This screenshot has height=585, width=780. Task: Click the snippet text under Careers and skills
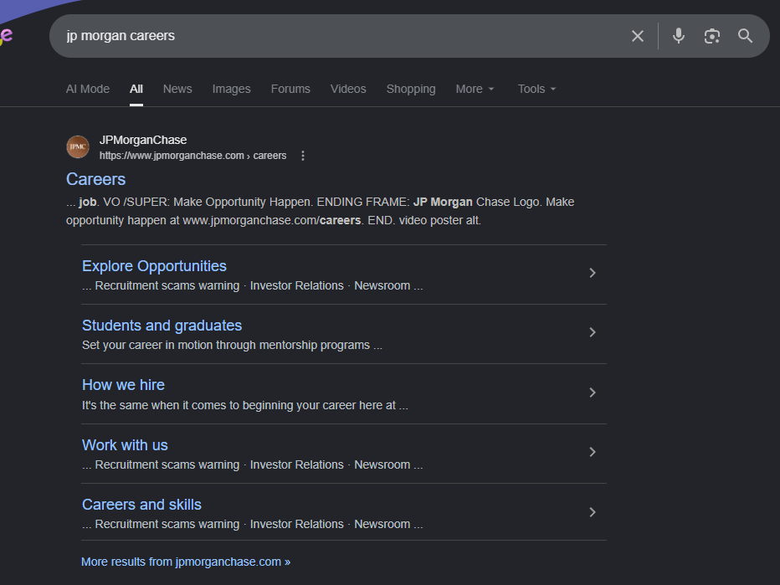pyautogui.click(x=253, y=524)
